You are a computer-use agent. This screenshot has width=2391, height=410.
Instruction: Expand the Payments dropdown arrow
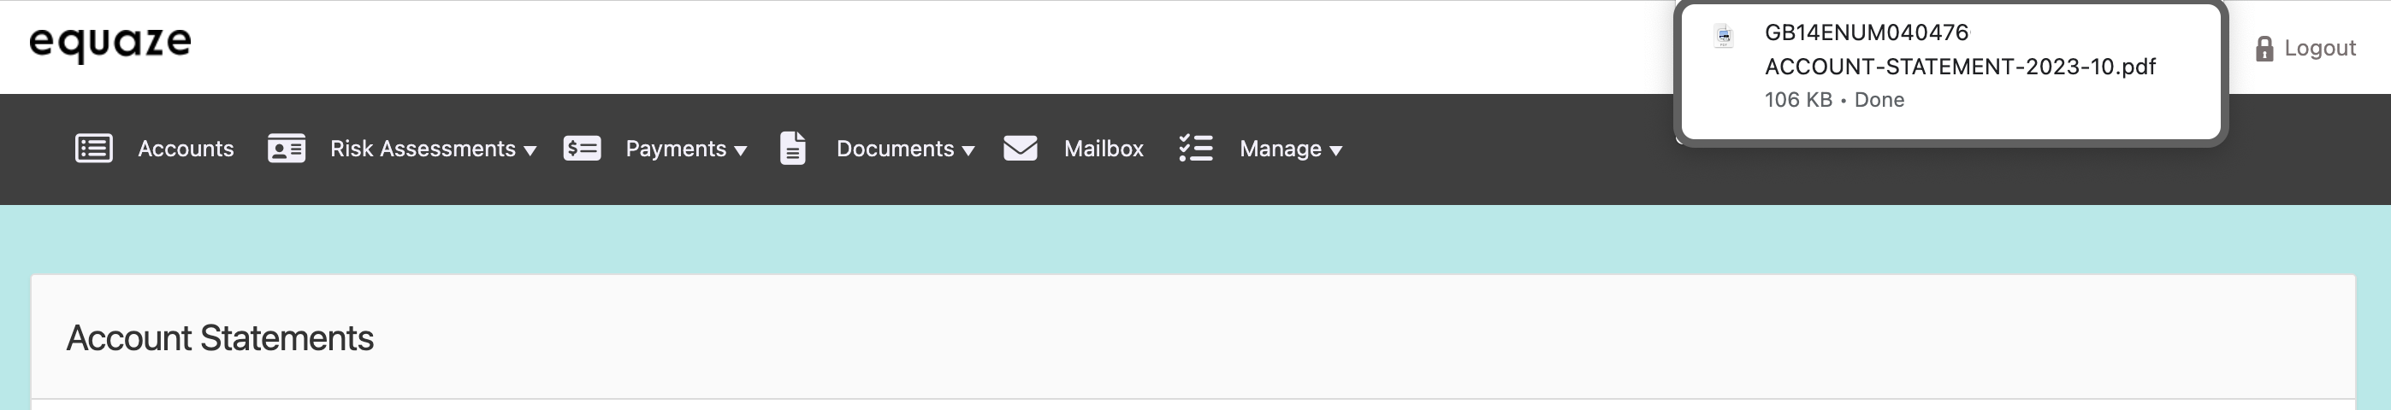[741, 150]
